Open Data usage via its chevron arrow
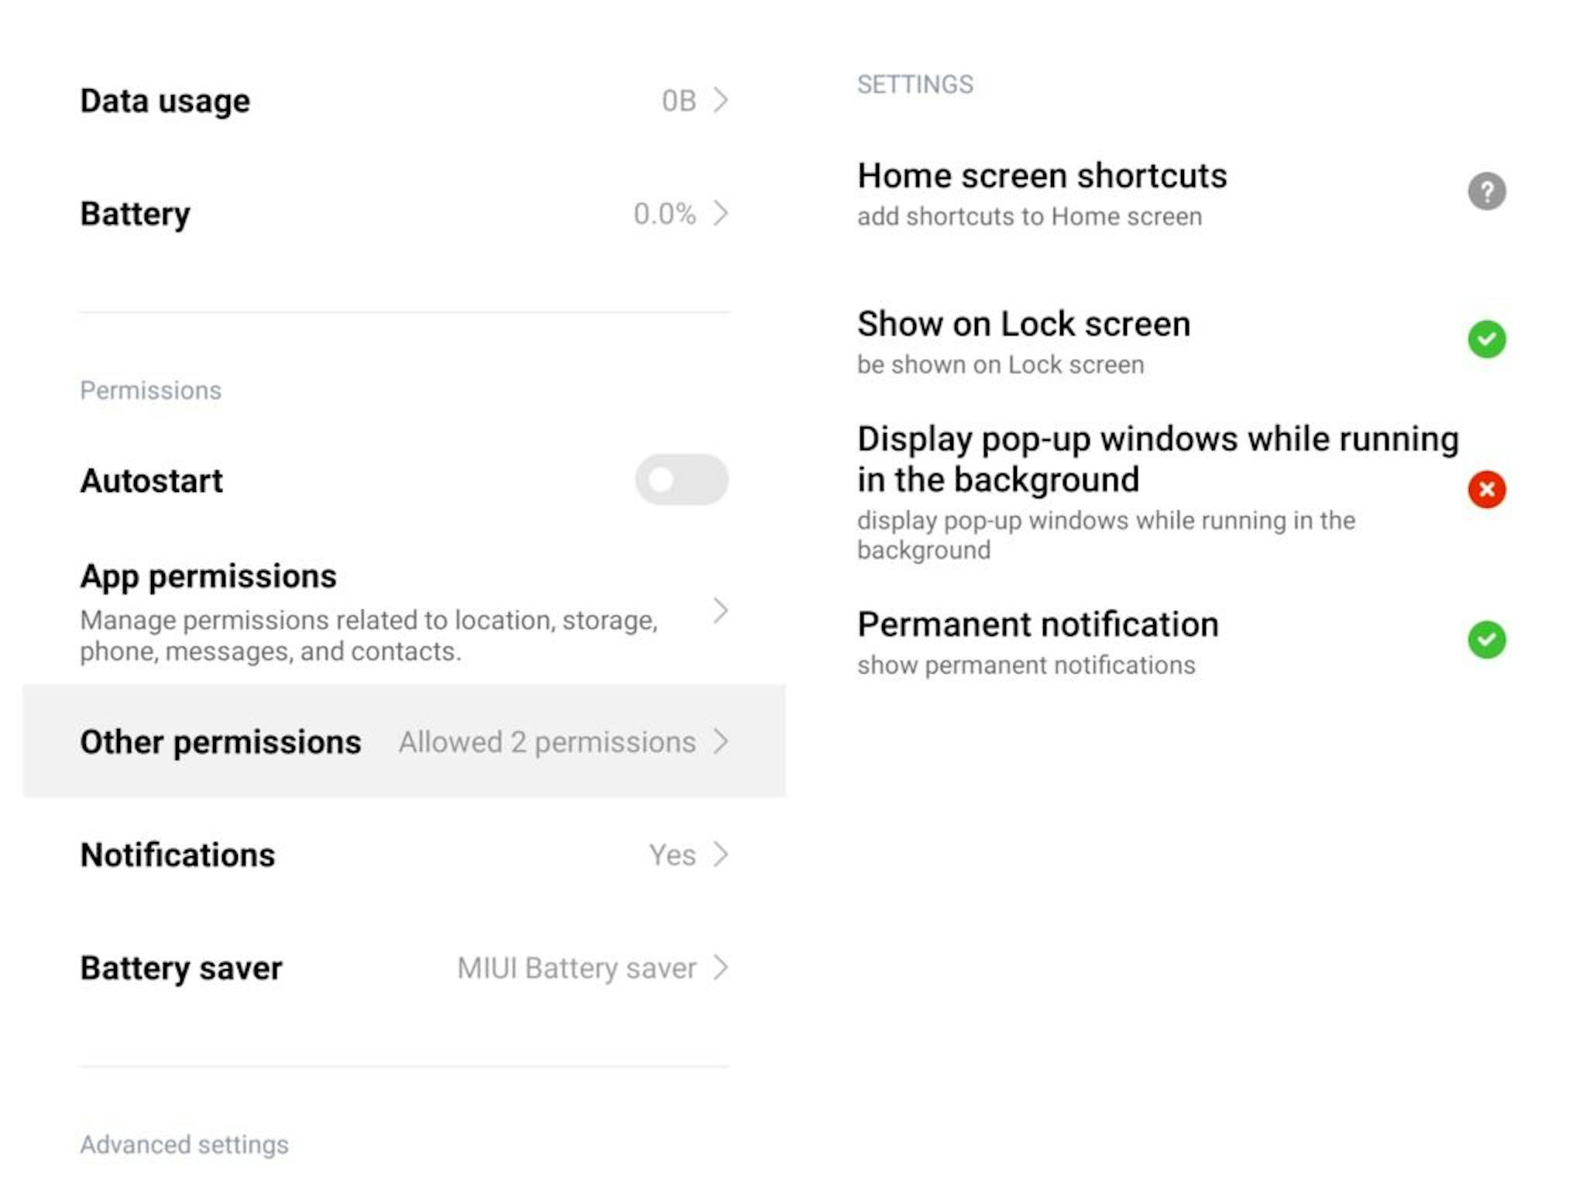The image size is (1586, 1190). click(721, 101)
